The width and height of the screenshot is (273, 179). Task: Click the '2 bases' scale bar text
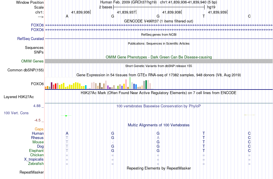pos(105,7)
